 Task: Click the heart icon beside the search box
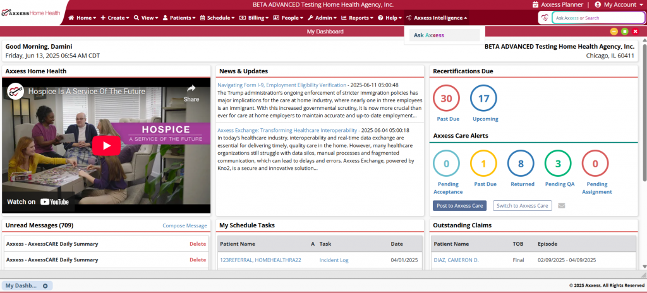coord(545,18)
